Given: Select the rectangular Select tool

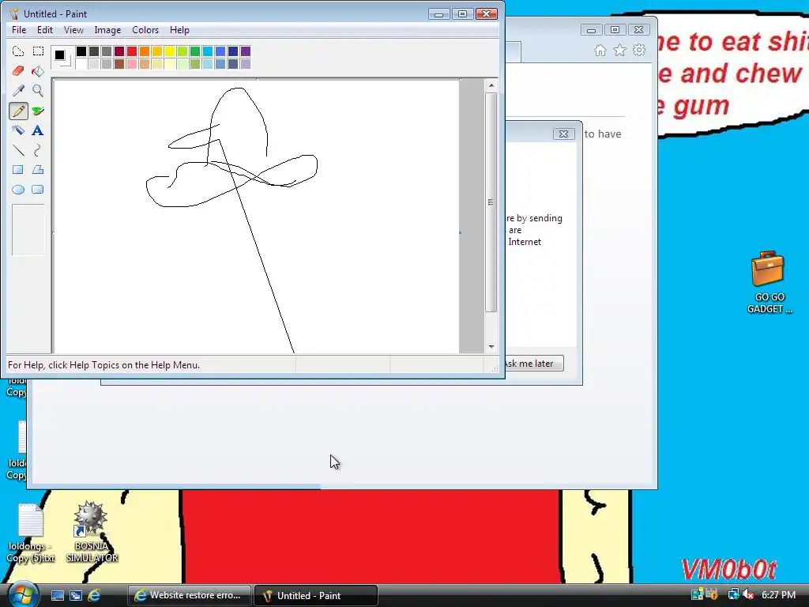Looking at the screenshot, I should point(38,51).
